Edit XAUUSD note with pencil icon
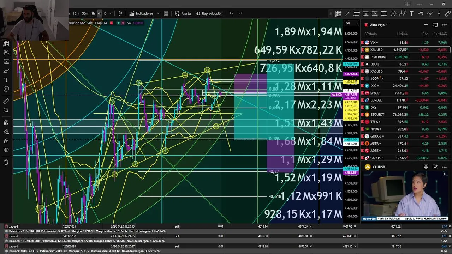452x254 pixels. (x=435, y=167)
